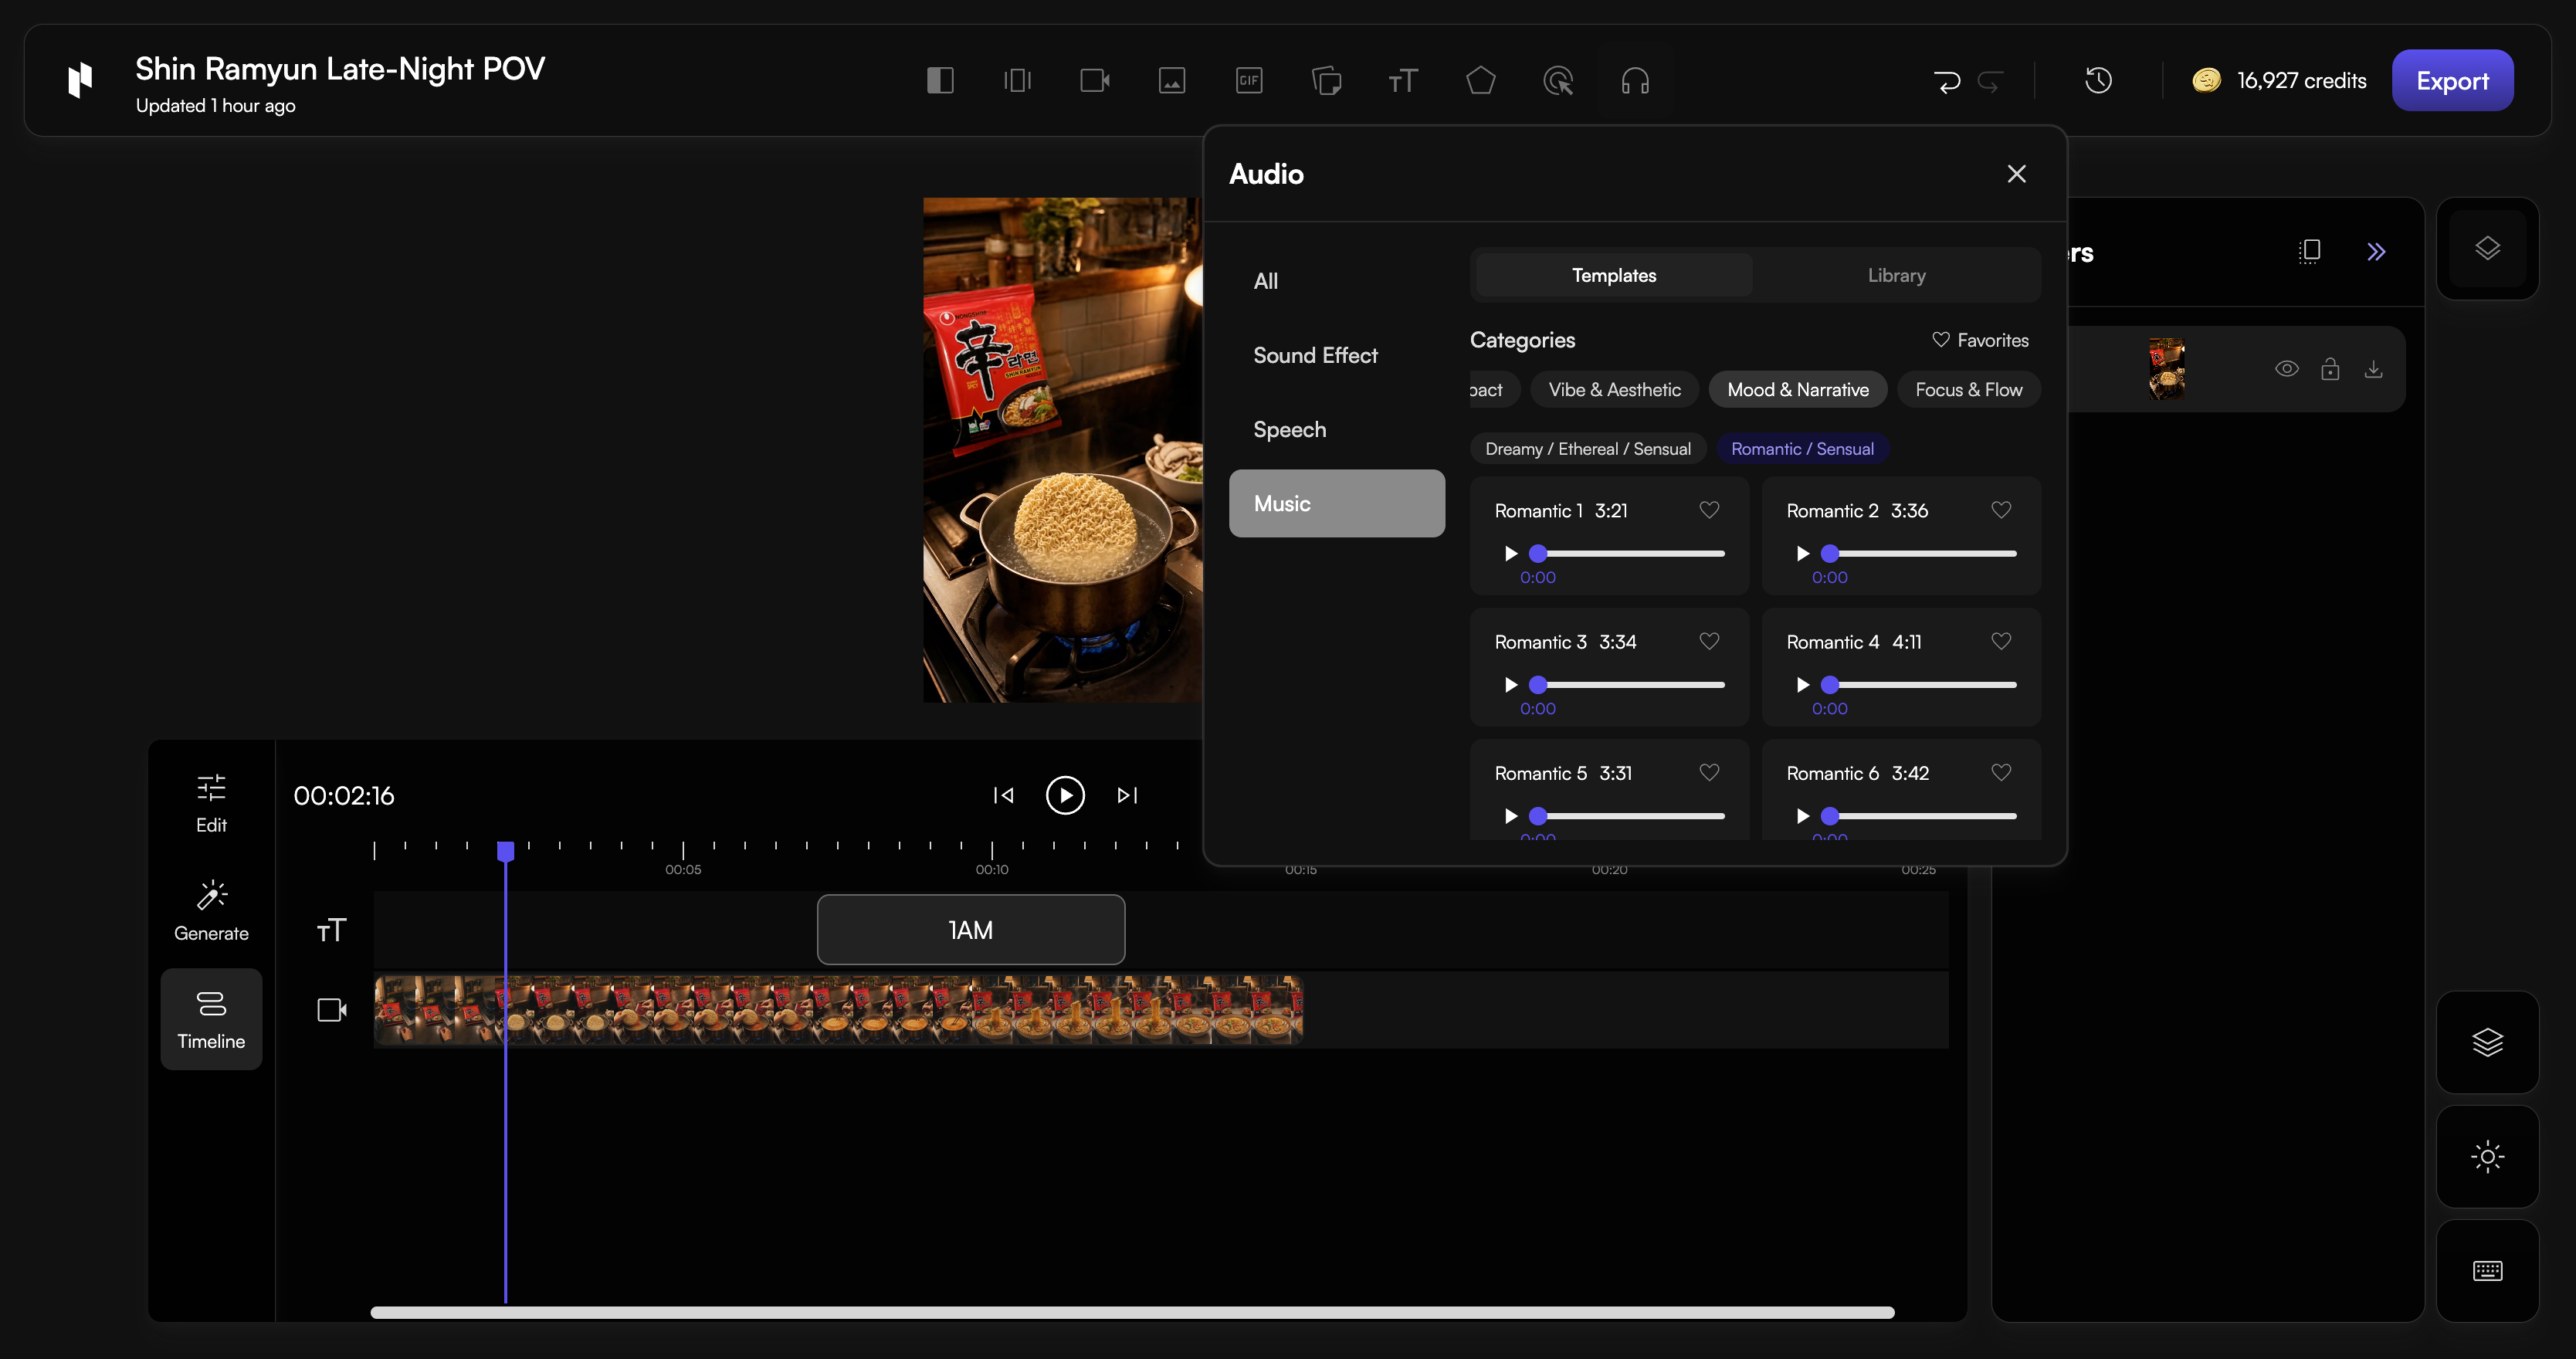Select the pentagon Shapes tool
Image resolution: width=2576 pixels, height=1359 pixels.
1481,80
